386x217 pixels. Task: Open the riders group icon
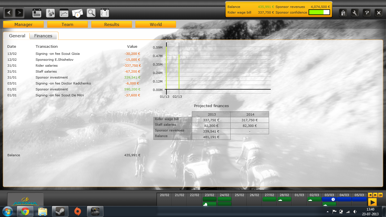coord(51,13)
